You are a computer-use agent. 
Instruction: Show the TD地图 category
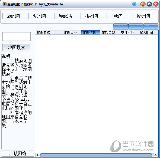pos(117,16)
